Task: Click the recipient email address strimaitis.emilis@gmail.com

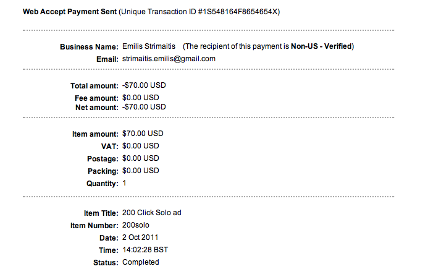Action: 169,59
